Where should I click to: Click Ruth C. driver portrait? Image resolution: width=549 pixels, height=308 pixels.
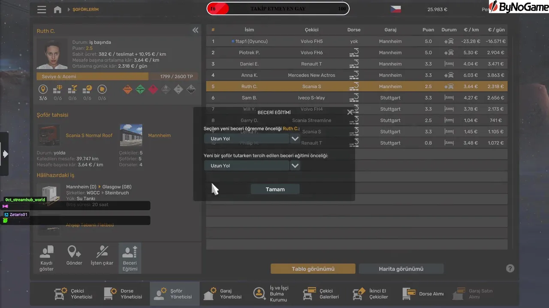click(52, 53)
